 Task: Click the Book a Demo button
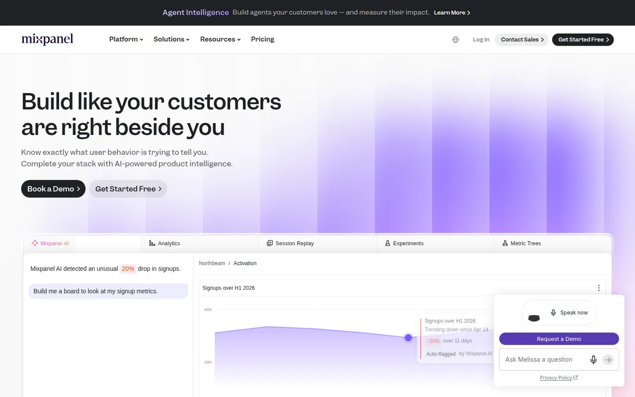click(54, 189)
